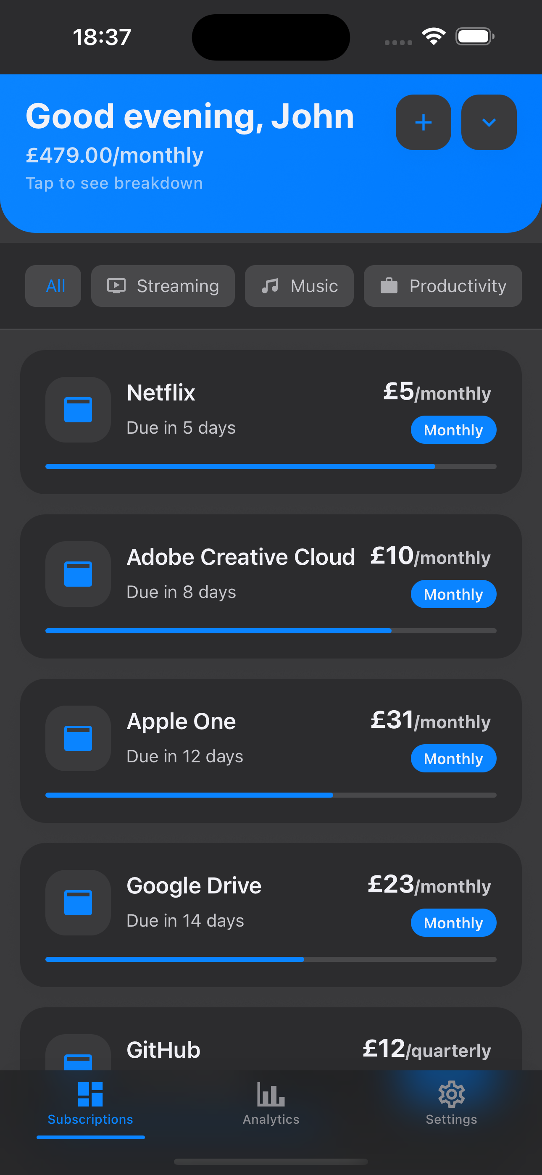Filter by Productivity category
This screenshot has height=1175, width=542.
tap(442, 286)
